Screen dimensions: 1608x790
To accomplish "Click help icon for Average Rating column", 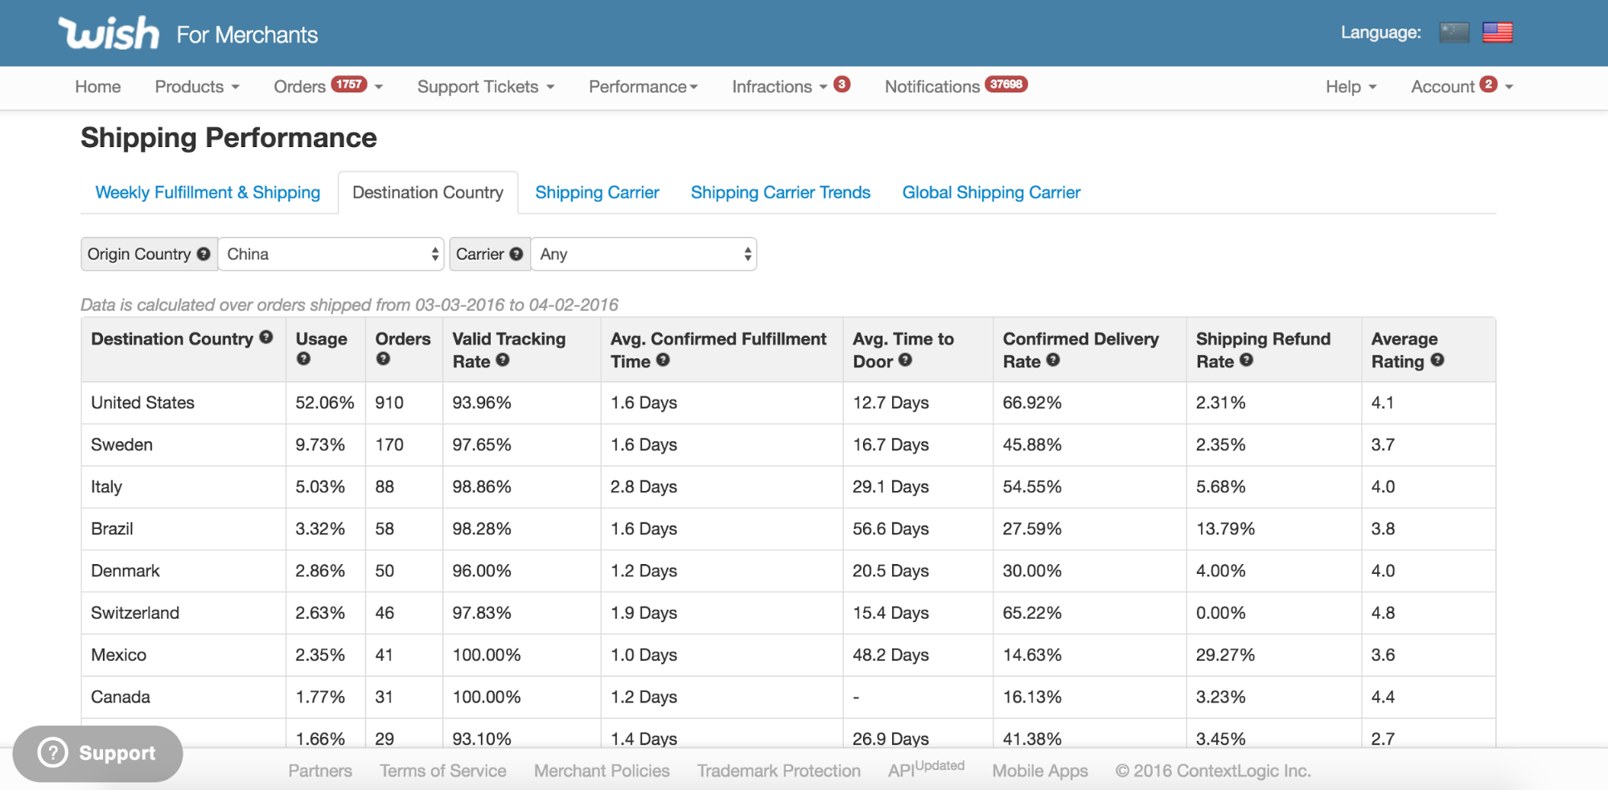I will (x=1437, y=360).
